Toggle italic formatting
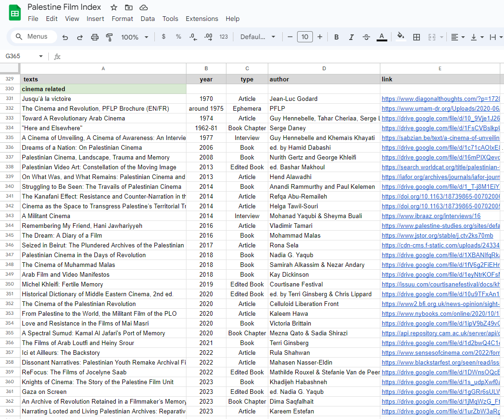 pyautogui.click(x=351, y=37)
